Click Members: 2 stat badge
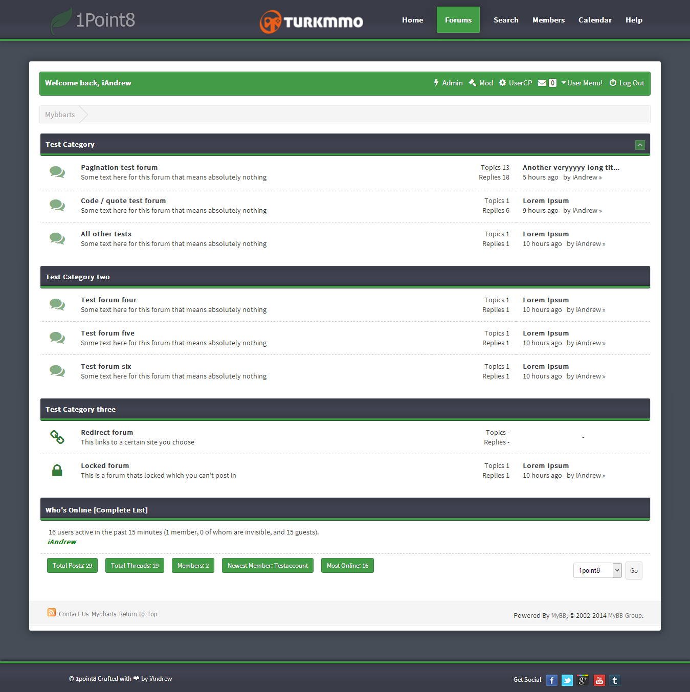Screen dimensions: 690x692 point(193,565)
